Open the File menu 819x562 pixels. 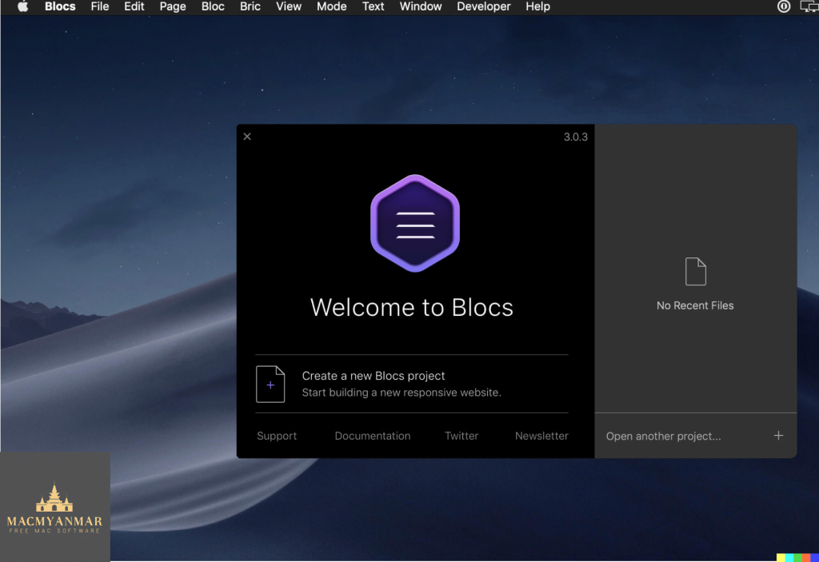point(100,6)
